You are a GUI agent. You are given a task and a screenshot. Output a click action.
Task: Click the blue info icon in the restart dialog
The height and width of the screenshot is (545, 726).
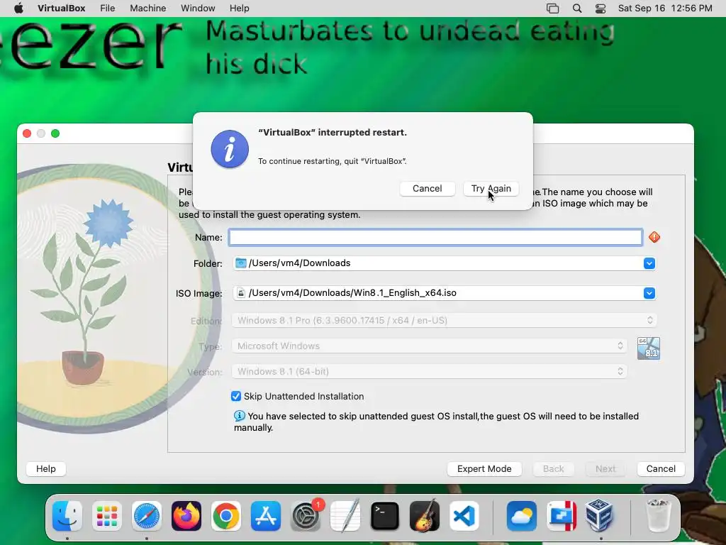[x=230, y=149]
